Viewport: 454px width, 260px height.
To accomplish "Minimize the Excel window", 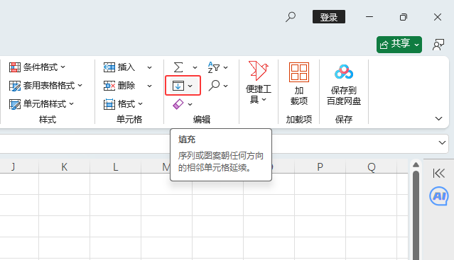I will [369, 17].
